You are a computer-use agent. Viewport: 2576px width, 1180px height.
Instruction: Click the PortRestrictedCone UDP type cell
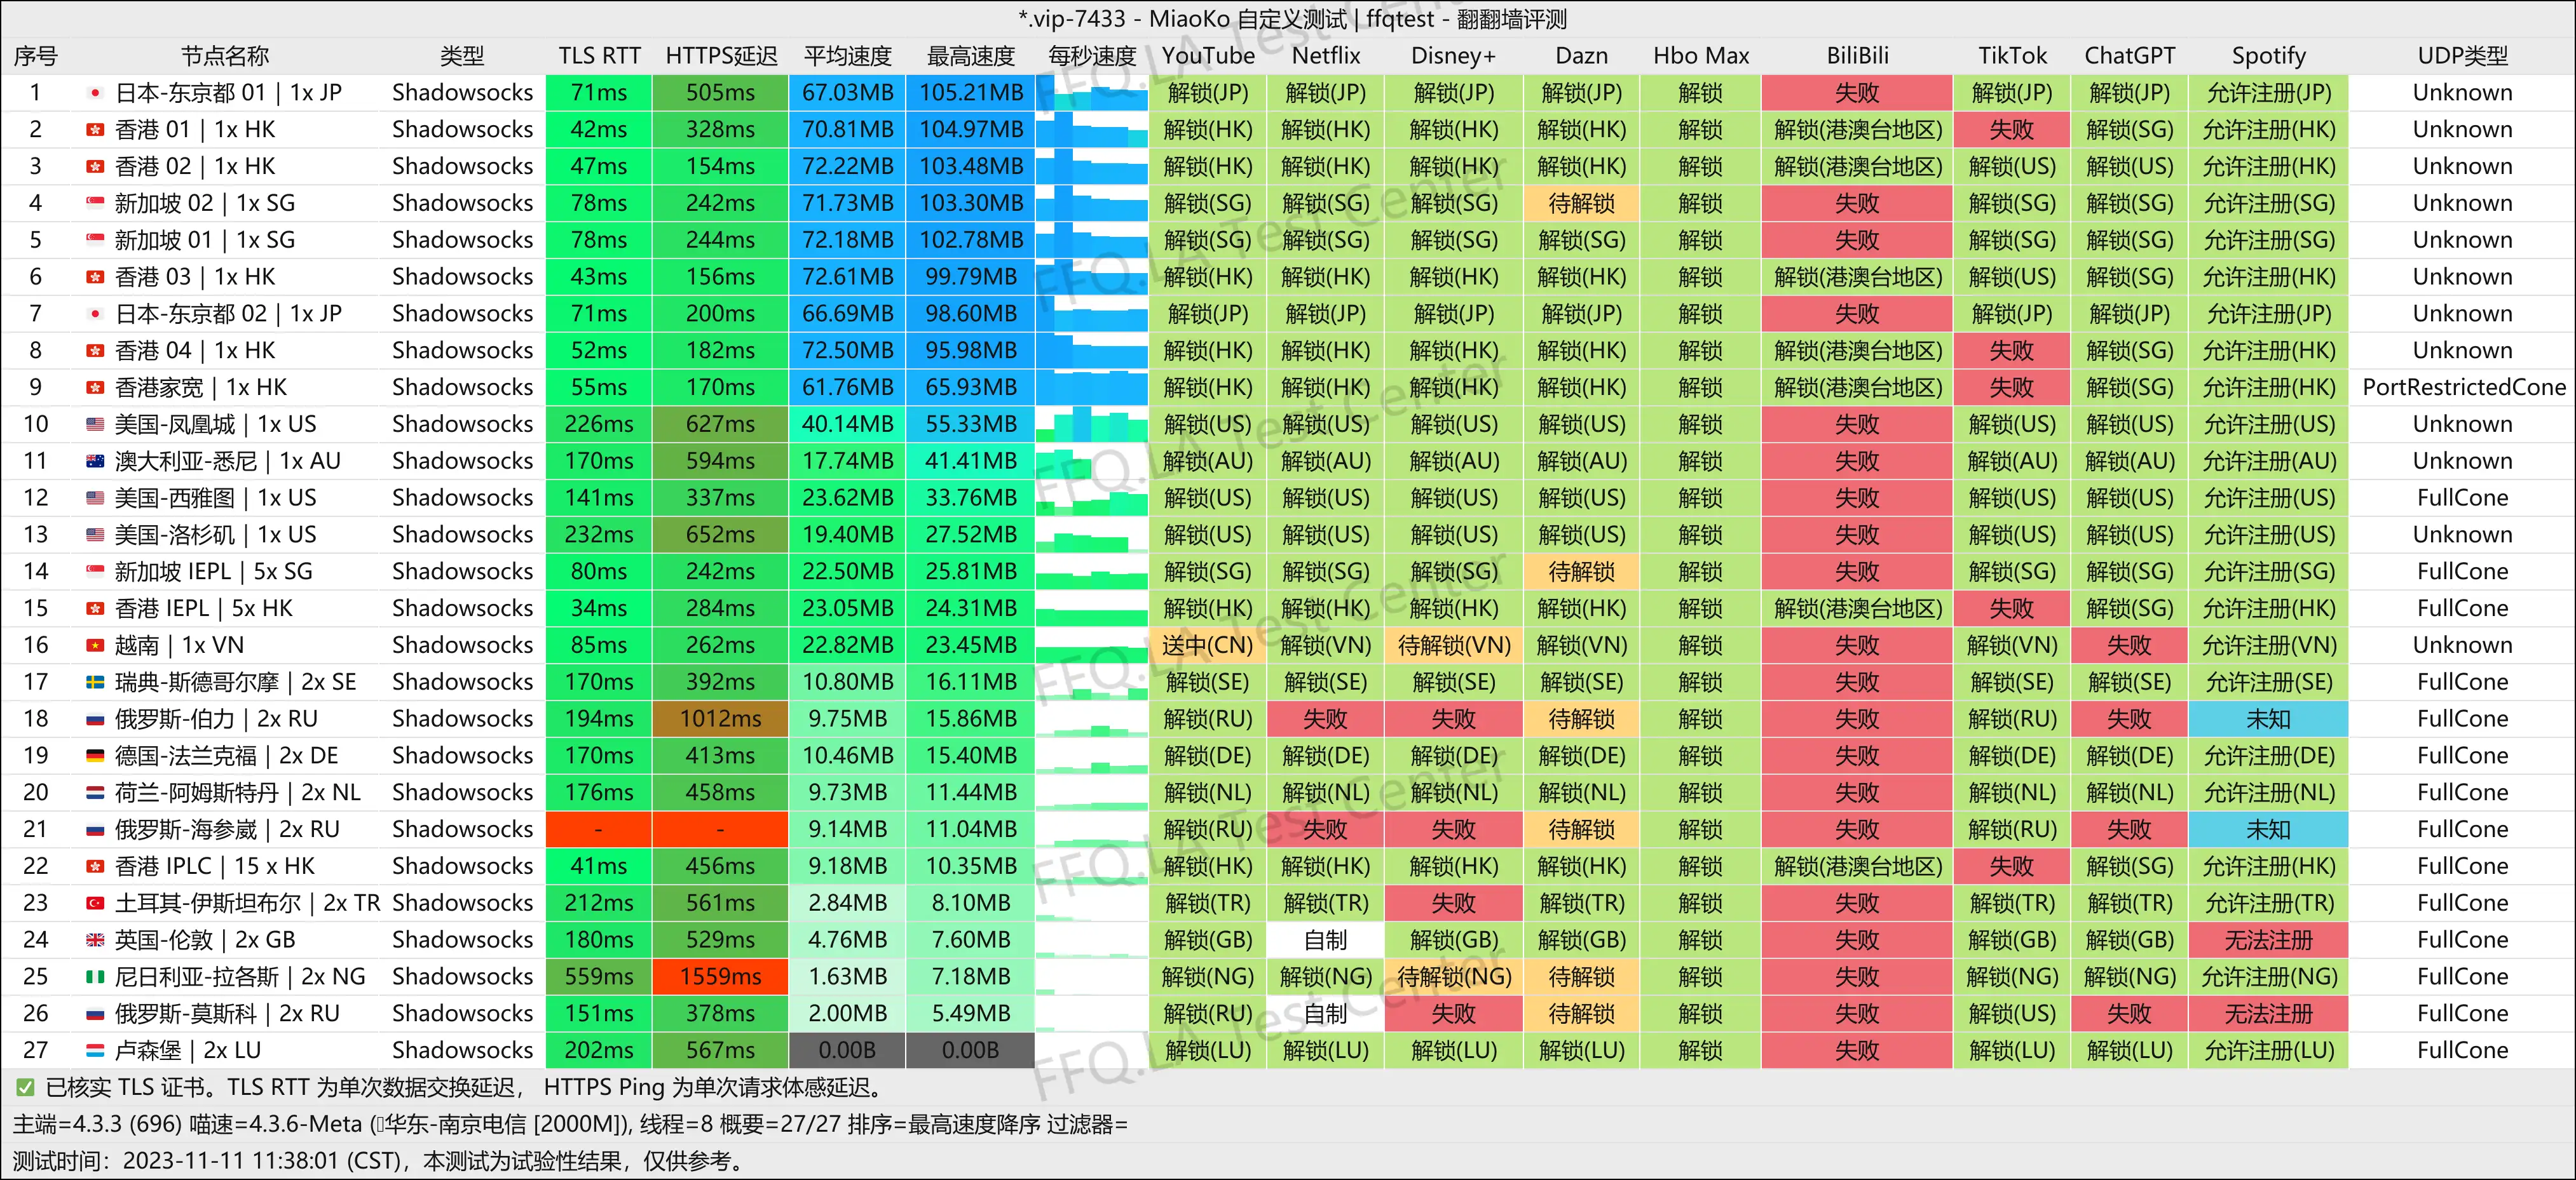tap(2463, 387)
